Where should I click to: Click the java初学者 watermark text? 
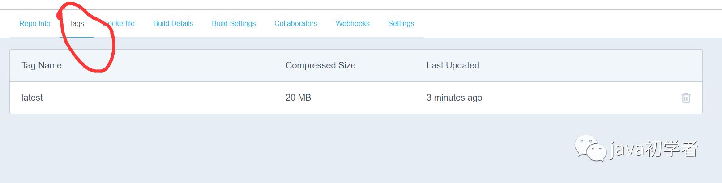(x=654, y=149)
